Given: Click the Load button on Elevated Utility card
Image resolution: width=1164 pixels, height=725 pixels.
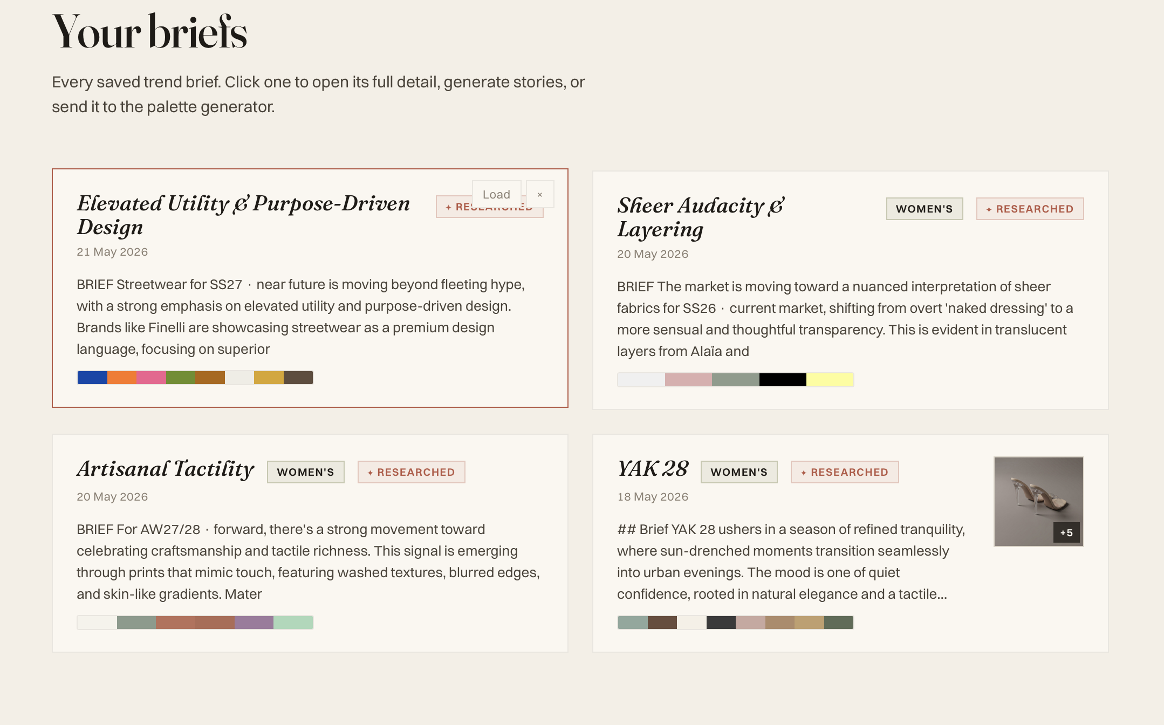Looking at the screenshot, I should [x=496, y=194].
